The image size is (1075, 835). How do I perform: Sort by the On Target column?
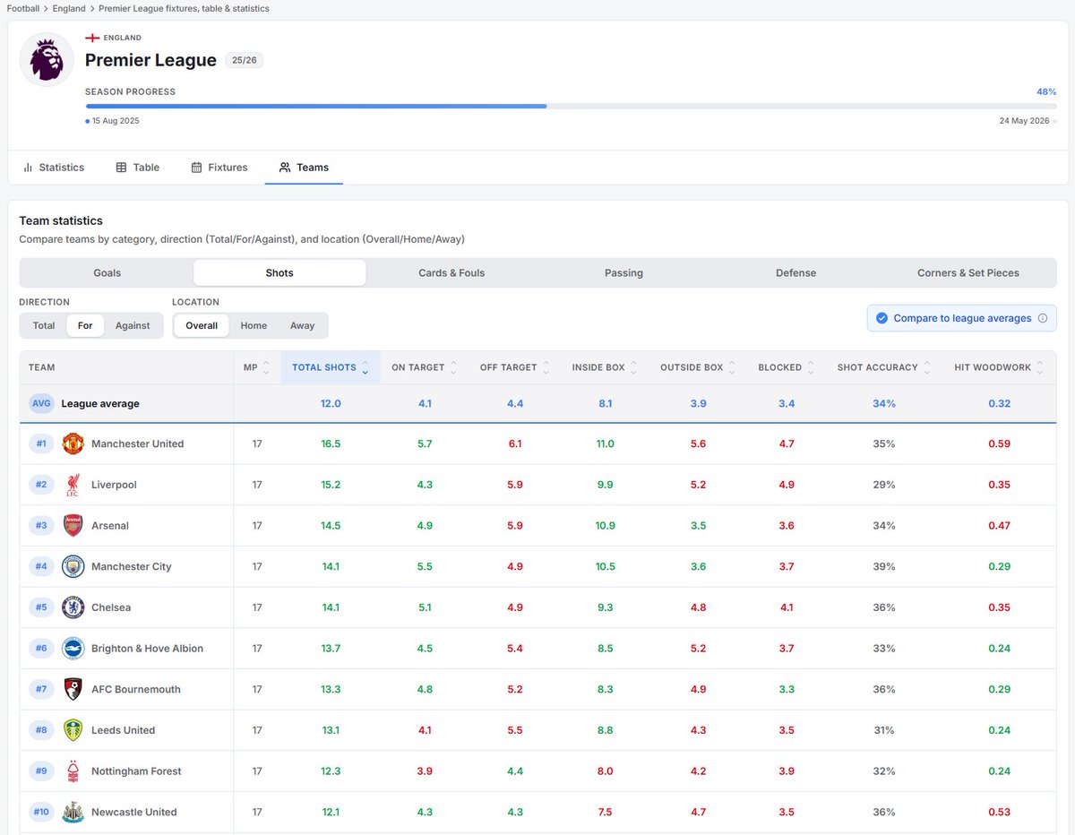tap(425, 367)
